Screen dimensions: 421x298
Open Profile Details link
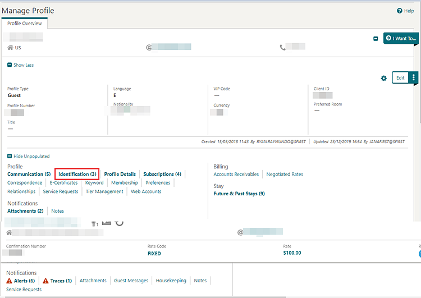coord(120,174)
